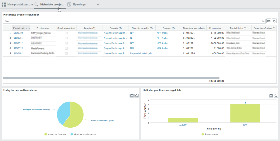Click the horizontal scrollbar under the table

(x=111, y=78)
